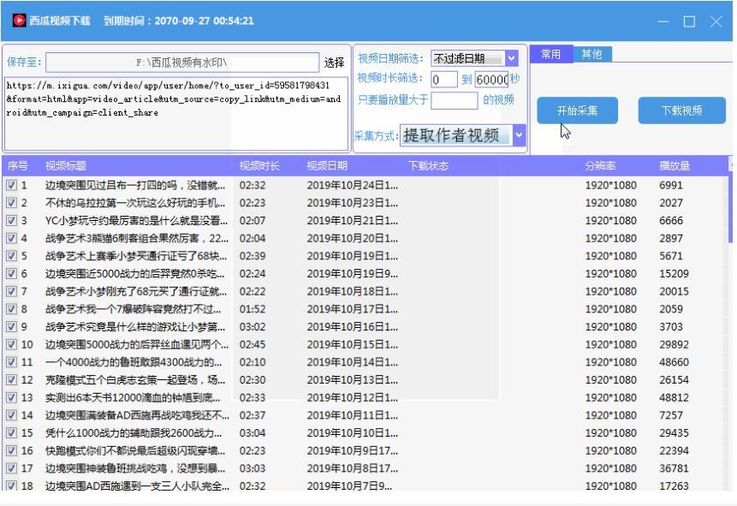This screenshot has width=737, height=506.
Task: Click the maximum duration field showing 60000
Action: click(x=491, y=80)
